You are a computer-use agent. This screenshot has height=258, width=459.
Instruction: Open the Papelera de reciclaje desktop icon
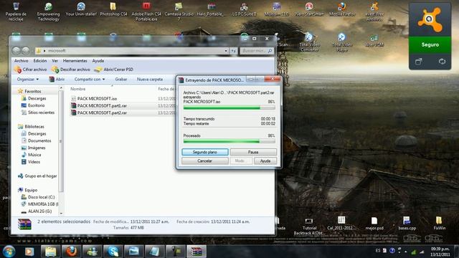[x=16, y=11]
